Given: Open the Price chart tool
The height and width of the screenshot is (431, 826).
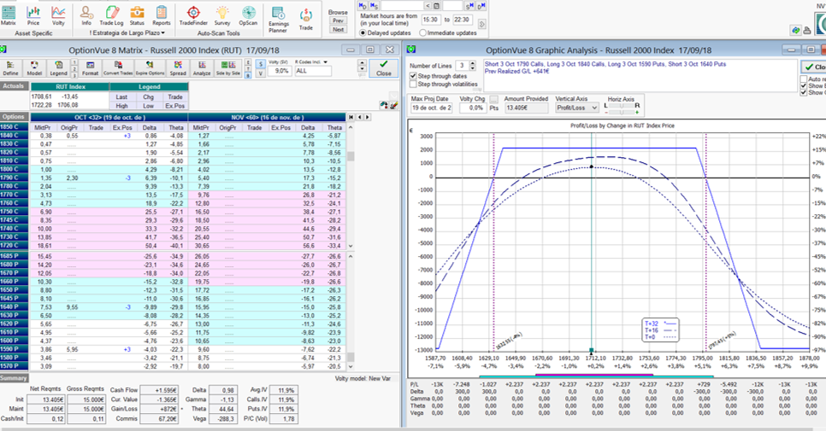Looking at the screenshot, I should click(33, 15).
